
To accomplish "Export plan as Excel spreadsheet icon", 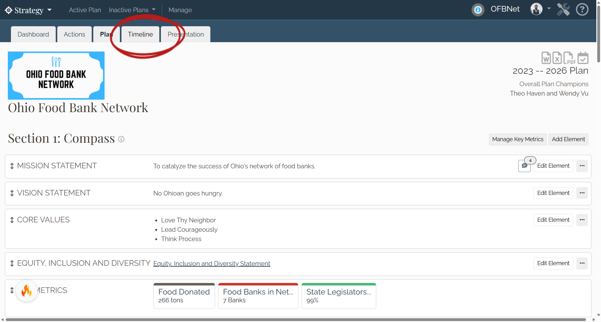I will [557, 58].
